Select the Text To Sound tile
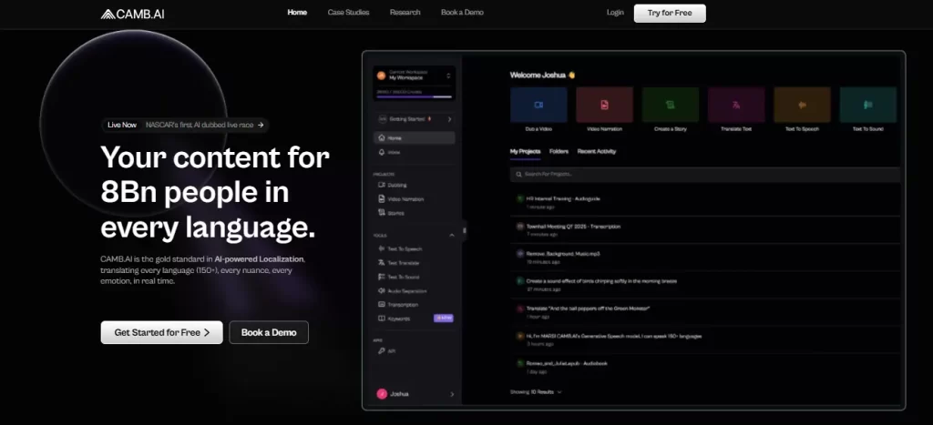This screenshot has height=425, width=933. 867,106
